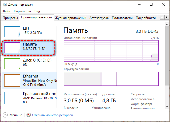Switch to Журнал приложений tab

pos(71,18)
